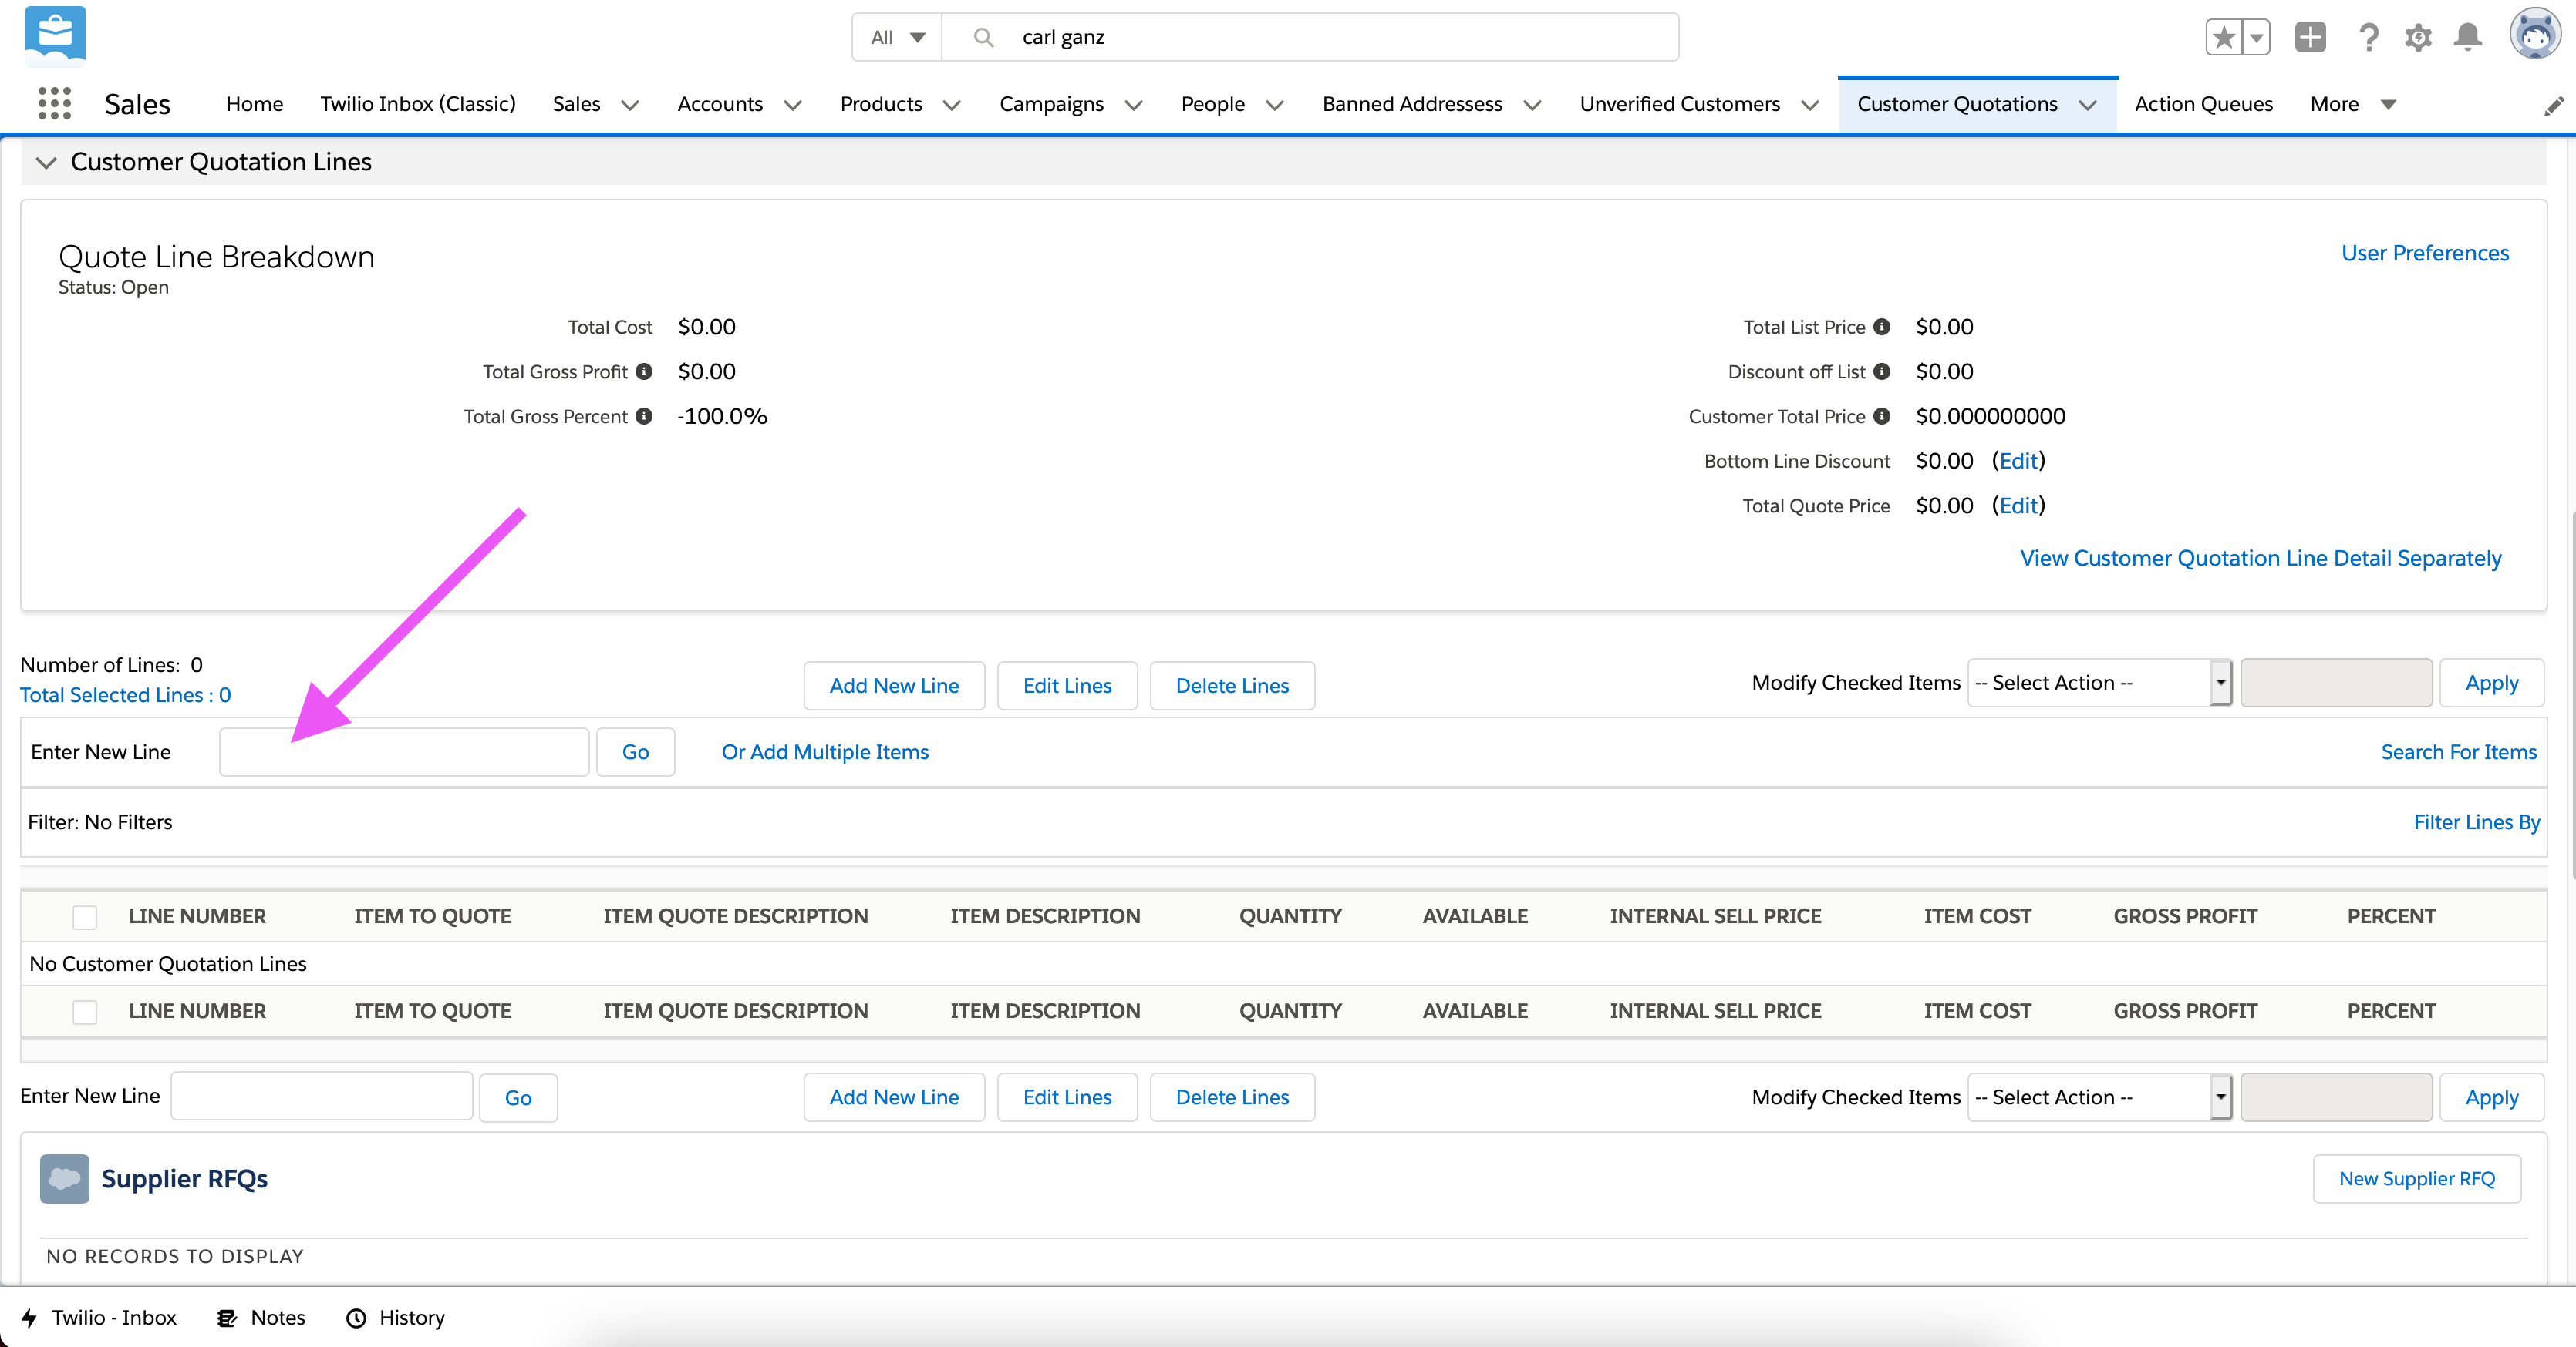View Customer Quotation Line Detail Separately
This screenshot has width=2576, height=1347.
(2260, 558)
